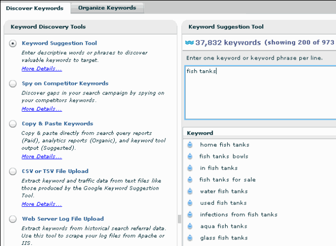Open More Details link under Keyword Suggestion Tool
Viewport: 336px width, 246px height.
tap(41, 69)
